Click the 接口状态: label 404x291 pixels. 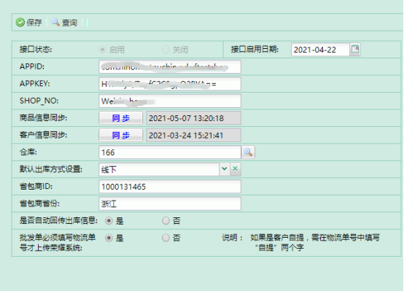36,49
